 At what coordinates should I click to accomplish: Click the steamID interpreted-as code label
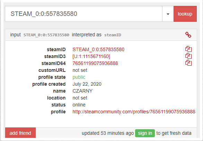(113, 35)
